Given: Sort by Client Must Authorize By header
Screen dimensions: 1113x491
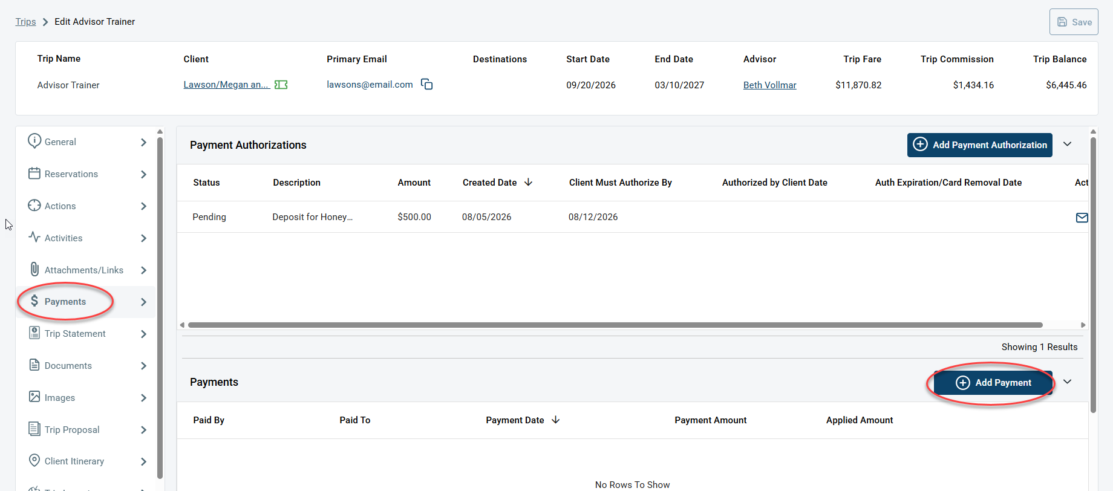Looking at the screenshot, I should [x=620, y=183].
